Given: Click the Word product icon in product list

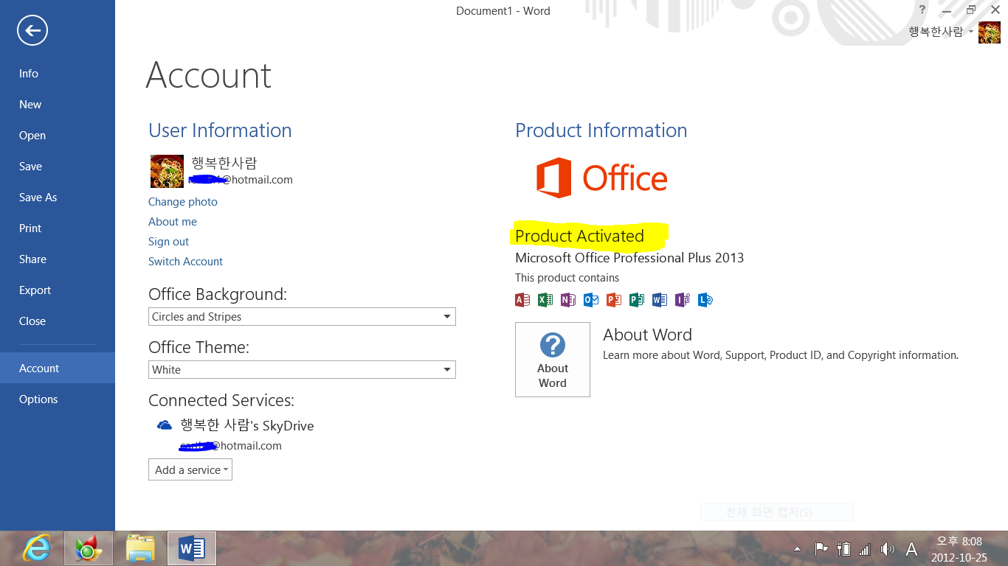Looking at the screenshot, I should pyautogui.click(x=660, y=300).
